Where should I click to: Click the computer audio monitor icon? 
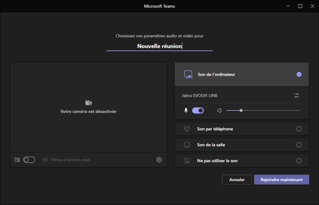click(x=188, y=74)
